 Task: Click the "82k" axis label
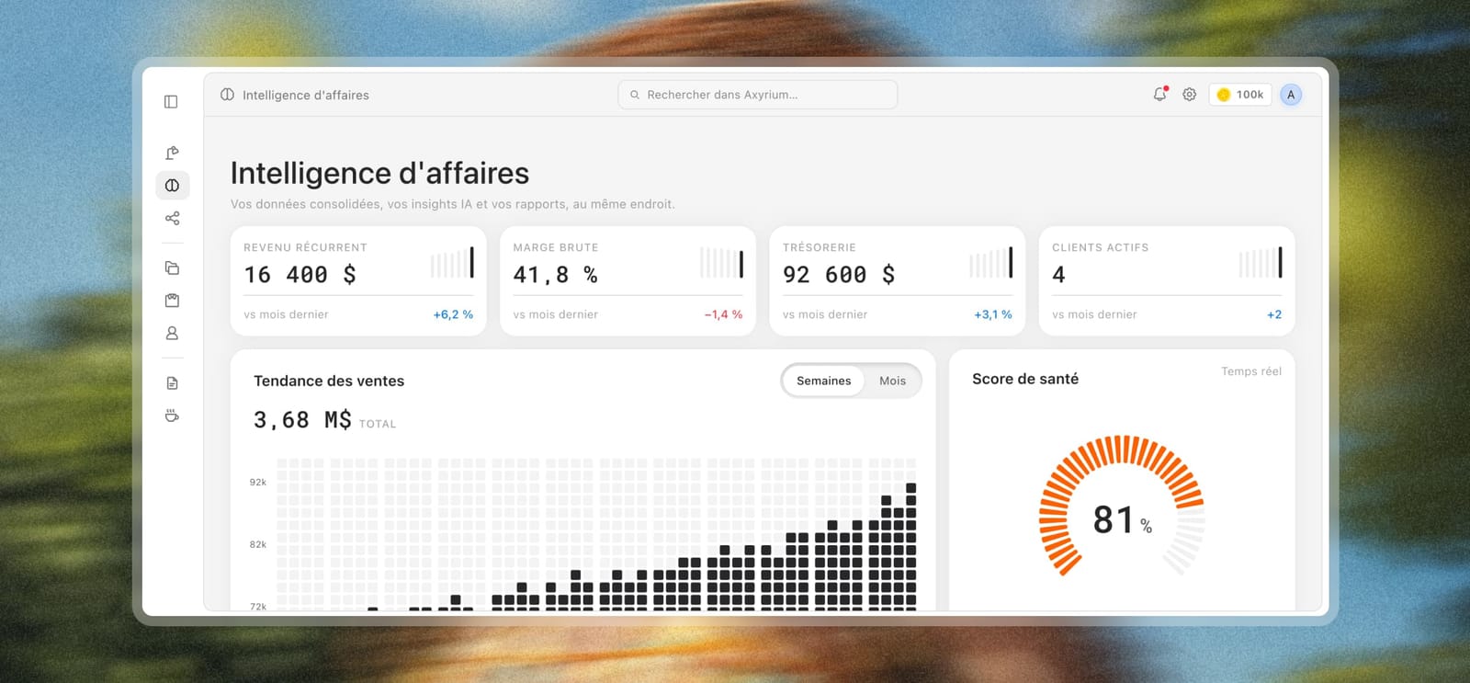click(x=258, y=544)
